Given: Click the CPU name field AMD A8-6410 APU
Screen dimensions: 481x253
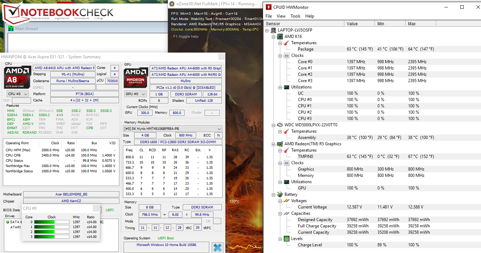Looking at the screenshot, I should click(x=64, y=68).
